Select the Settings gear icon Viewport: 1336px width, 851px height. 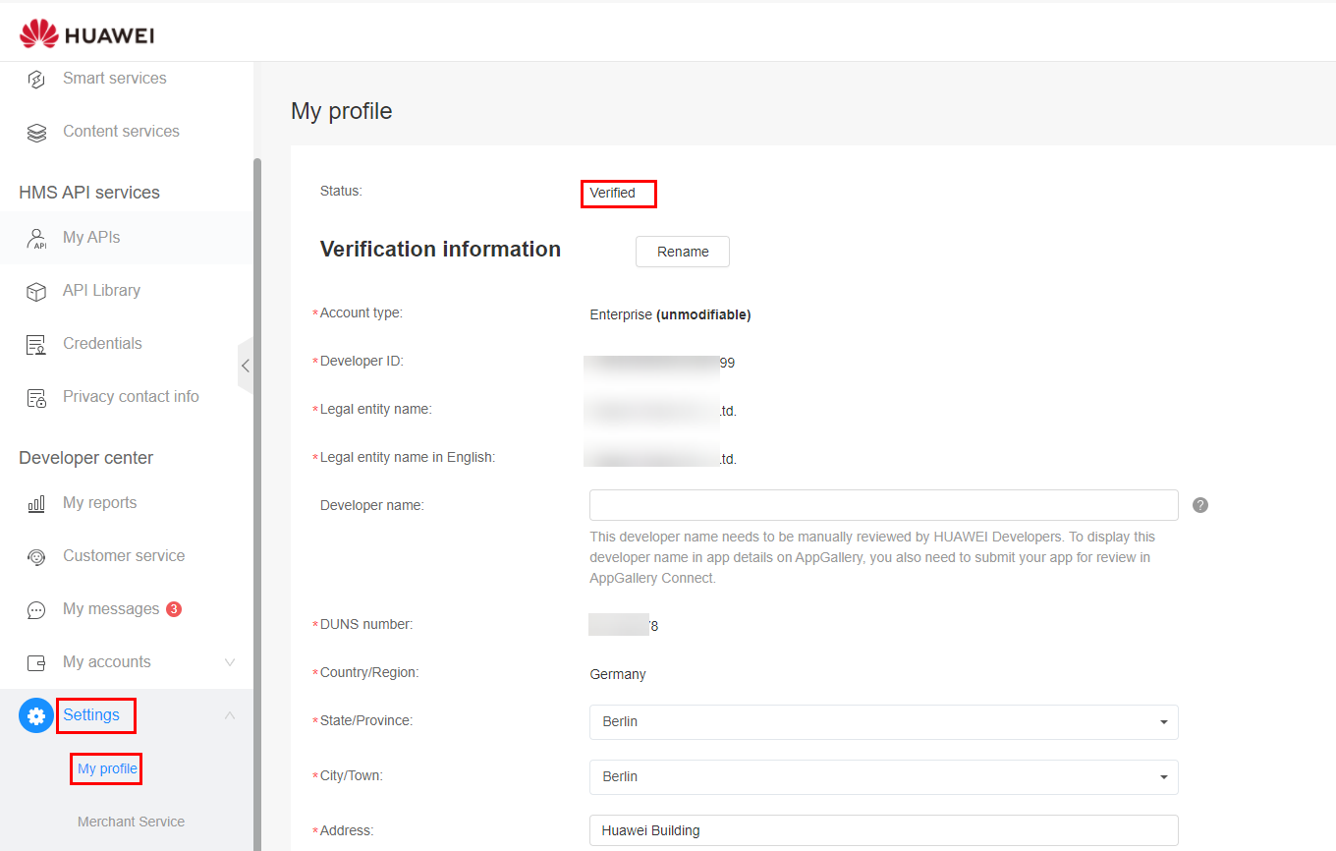tap(35, 714)
